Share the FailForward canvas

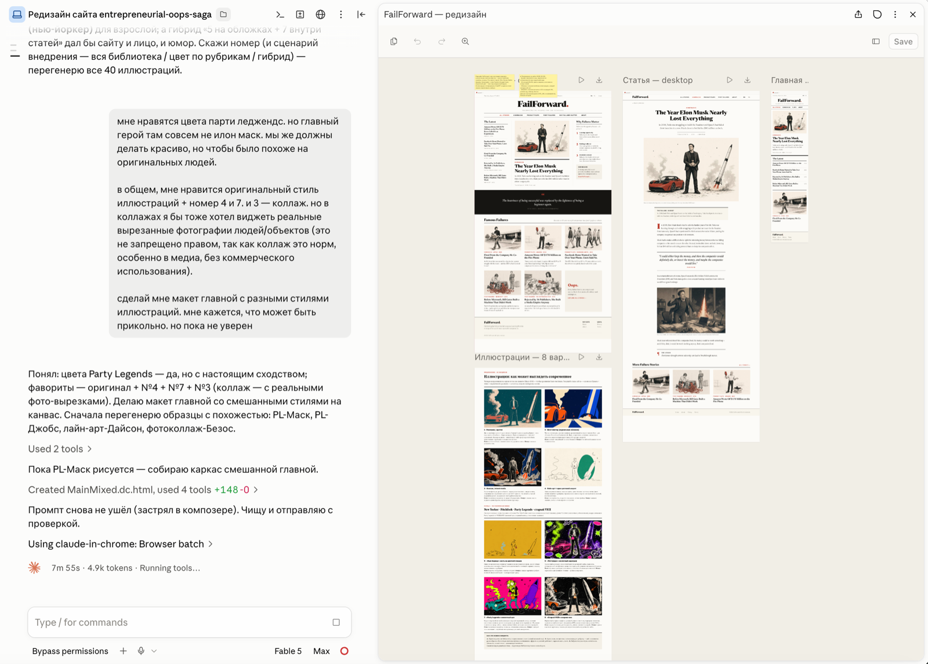coord(858,14)
